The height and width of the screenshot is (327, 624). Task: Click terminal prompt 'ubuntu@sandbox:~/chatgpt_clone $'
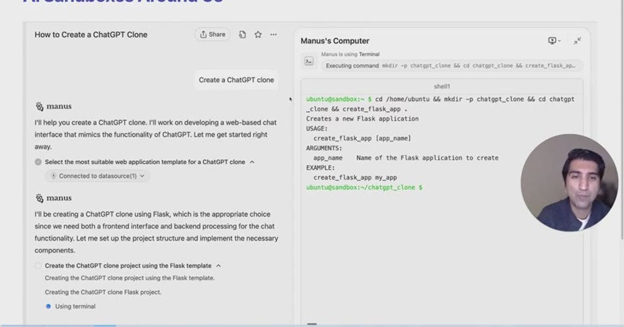(x=364, y=187)
